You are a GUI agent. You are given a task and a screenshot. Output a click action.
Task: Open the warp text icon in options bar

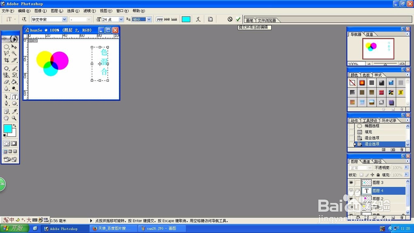[x=198, y=19]
